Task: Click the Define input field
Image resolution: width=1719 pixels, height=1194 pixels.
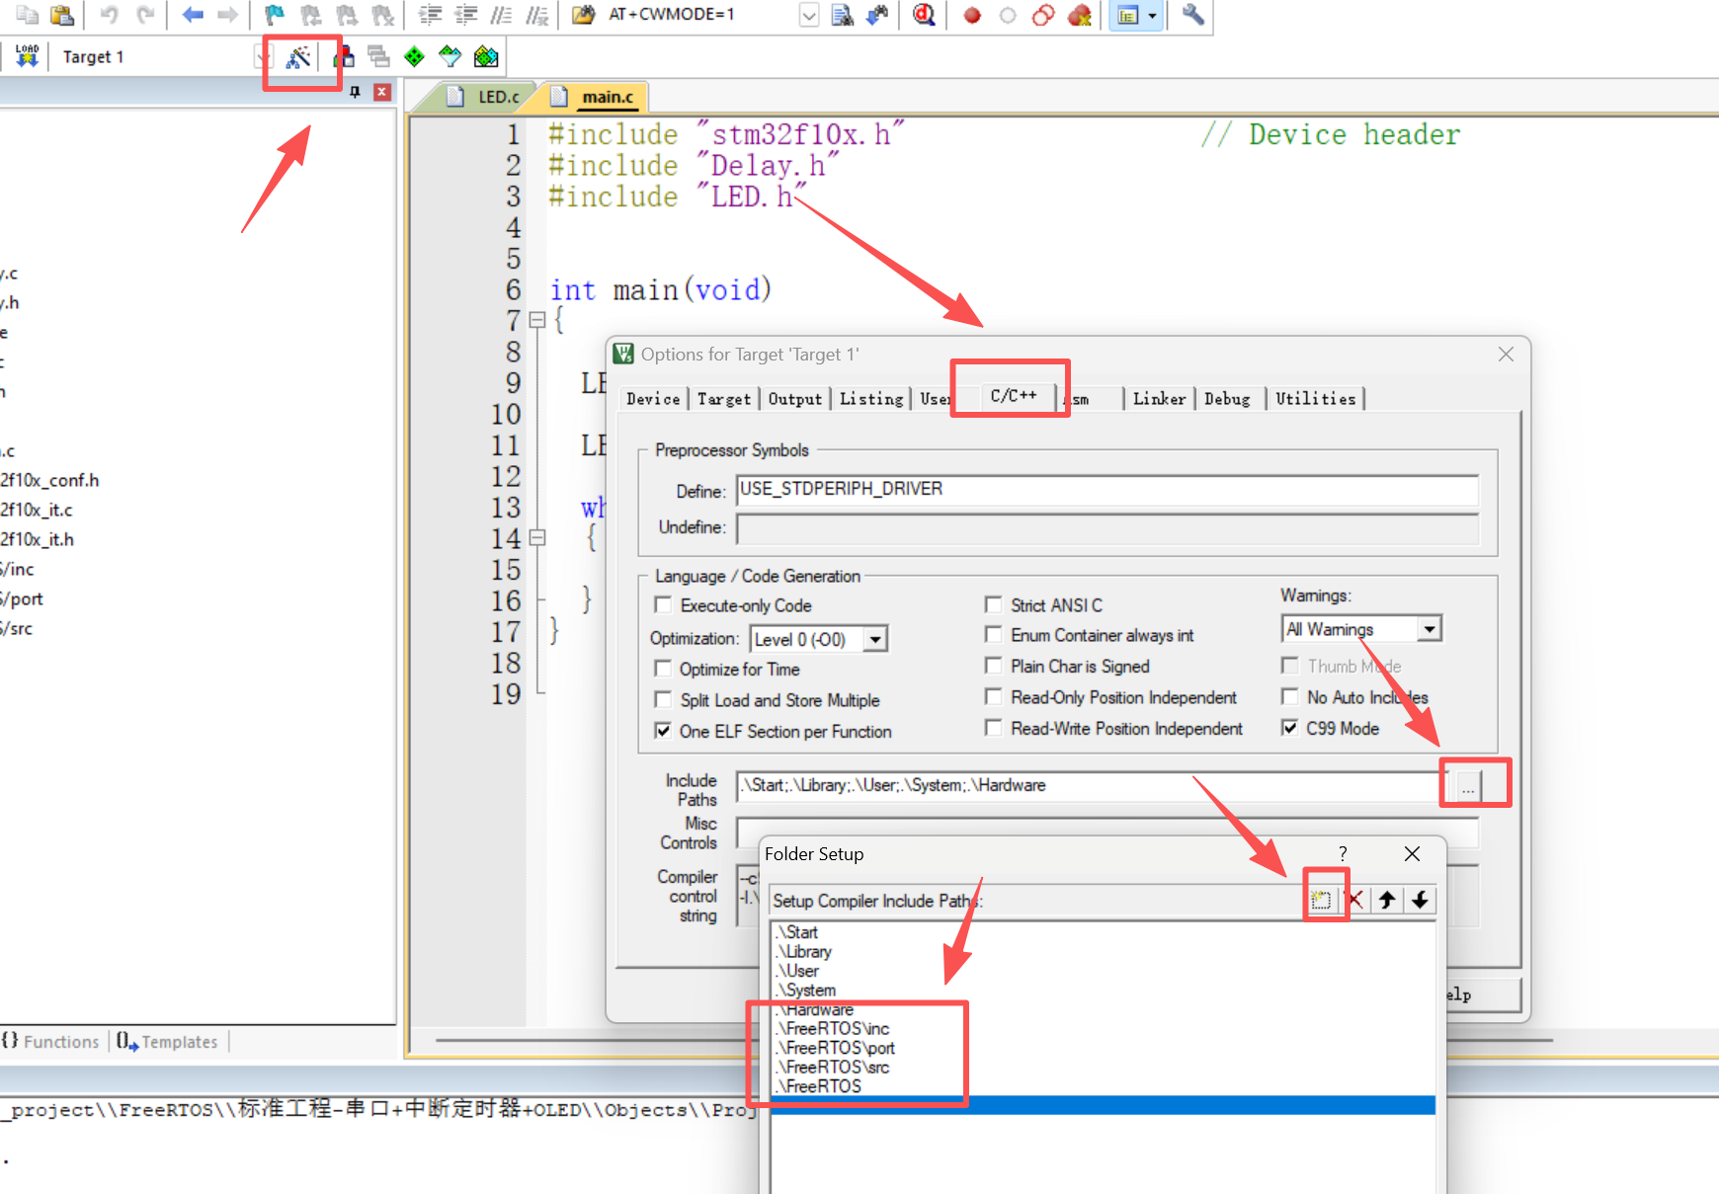Action: pyautogui.click(x=1106, y=490)
